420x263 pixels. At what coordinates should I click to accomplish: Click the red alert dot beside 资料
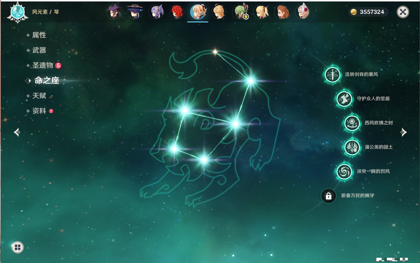coord(51,111)
